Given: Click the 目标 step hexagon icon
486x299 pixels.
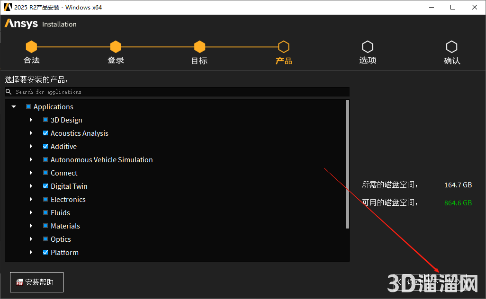Looking at the screenshot, I should [x=199, y=47].
